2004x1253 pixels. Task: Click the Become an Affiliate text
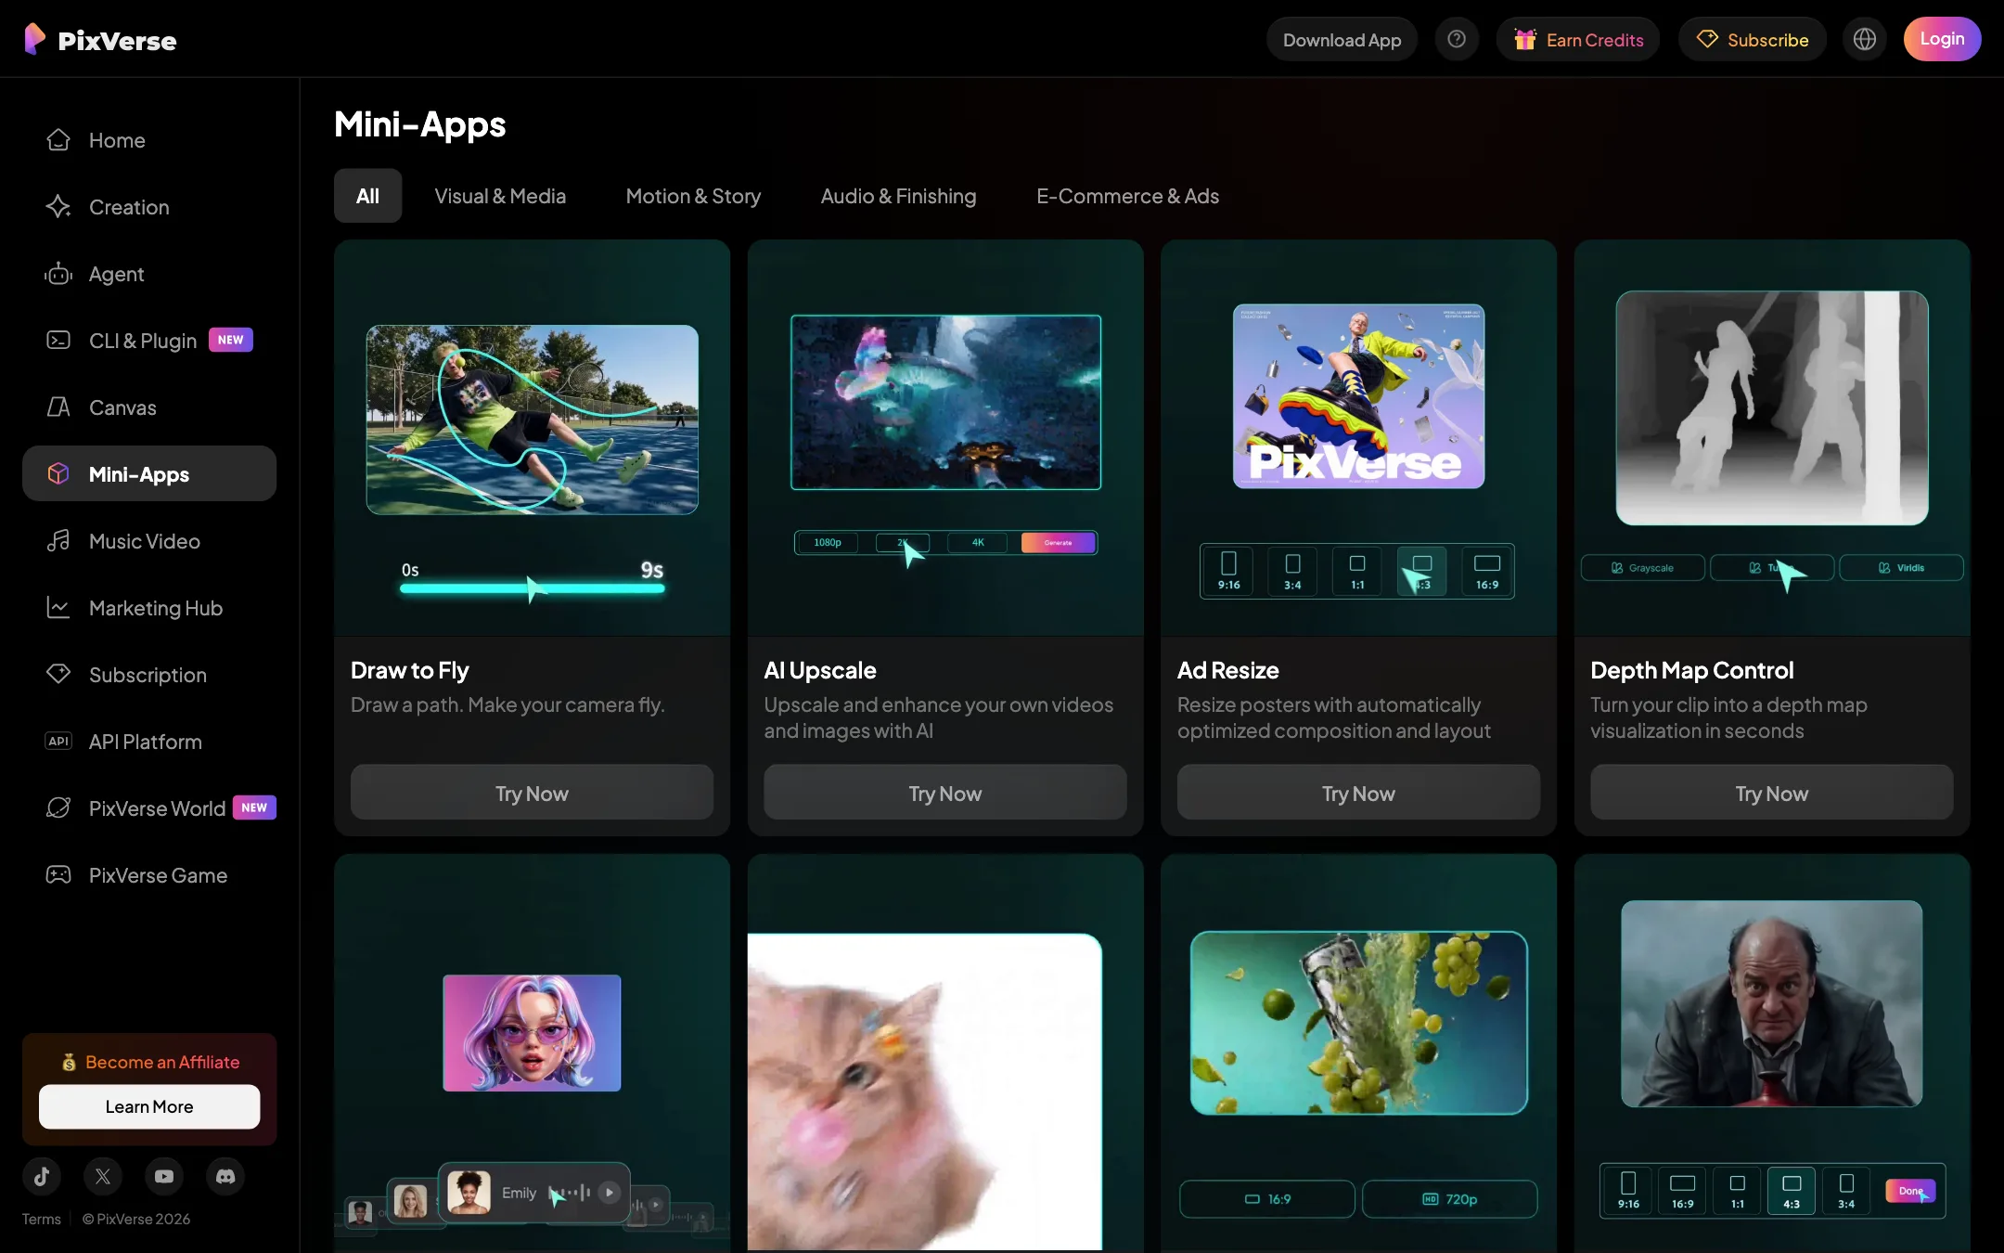pos(162,1062)
